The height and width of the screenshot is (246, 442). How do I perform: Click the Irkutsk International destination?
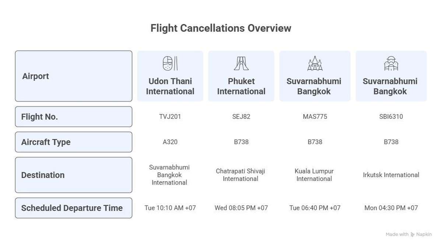(x=391, y=175)
